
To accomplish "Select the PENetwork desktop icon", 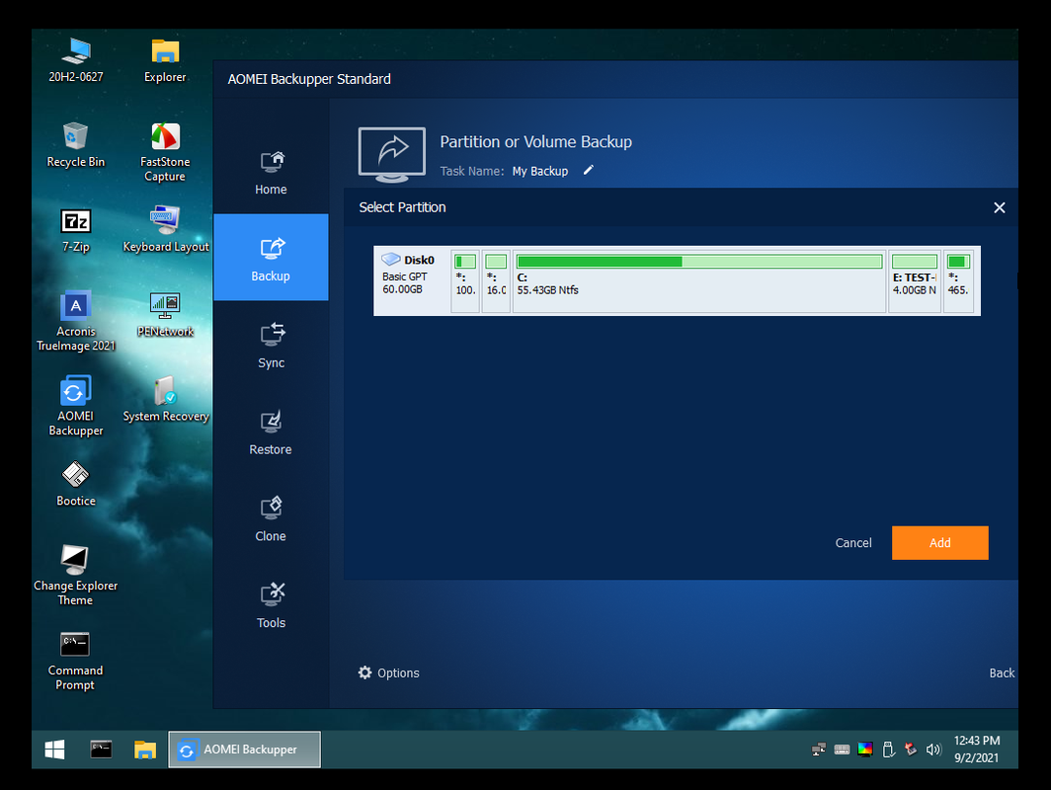I will point(165,314).
